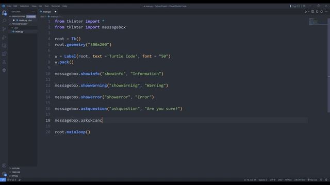The image size is (330, 185).
Task: Click the Split Editor icon
Action: 312,12
